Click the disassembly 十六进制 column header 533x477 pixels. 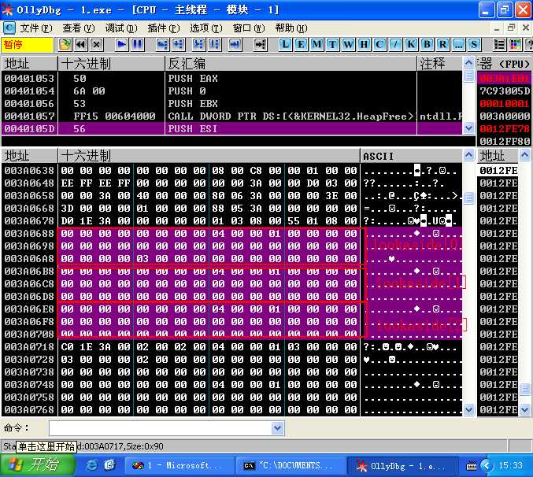pyautogui.click(x=112, y=64)
